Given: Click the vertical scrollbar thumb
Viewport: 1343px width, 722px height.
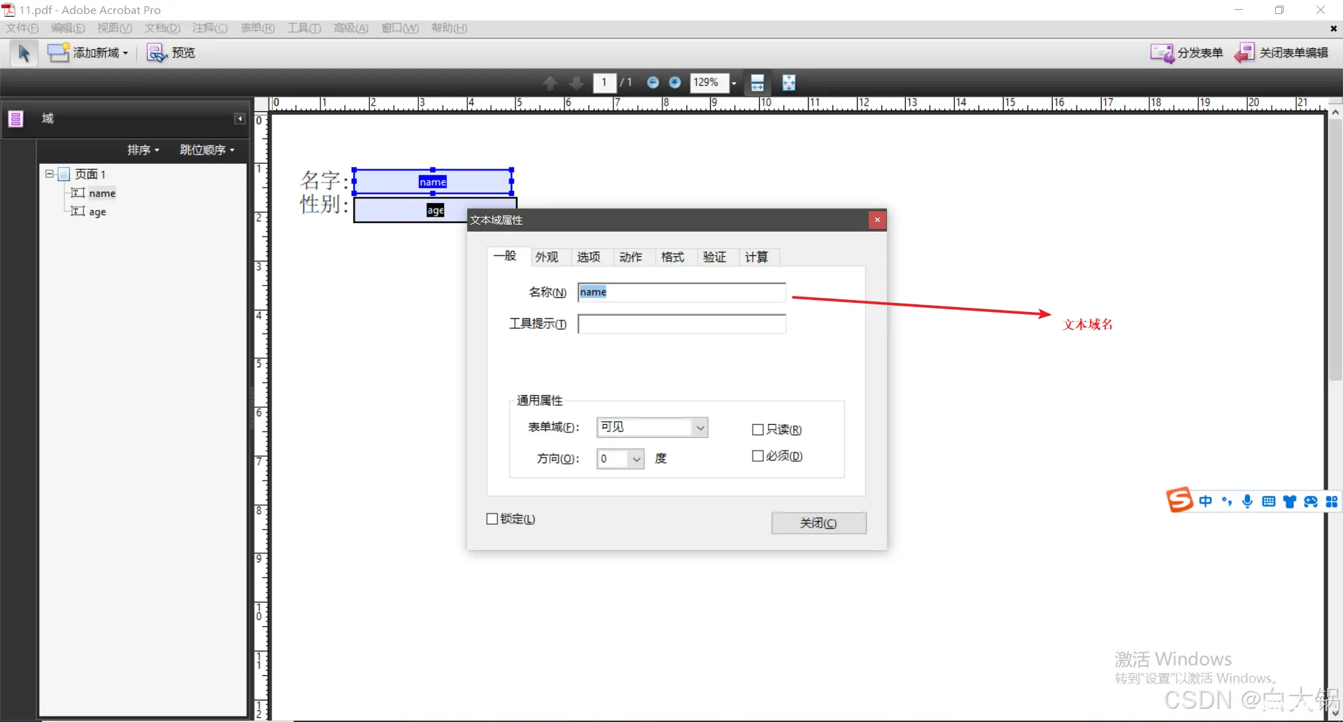Looking at the screenshot, I should (x=1335, y=250).
